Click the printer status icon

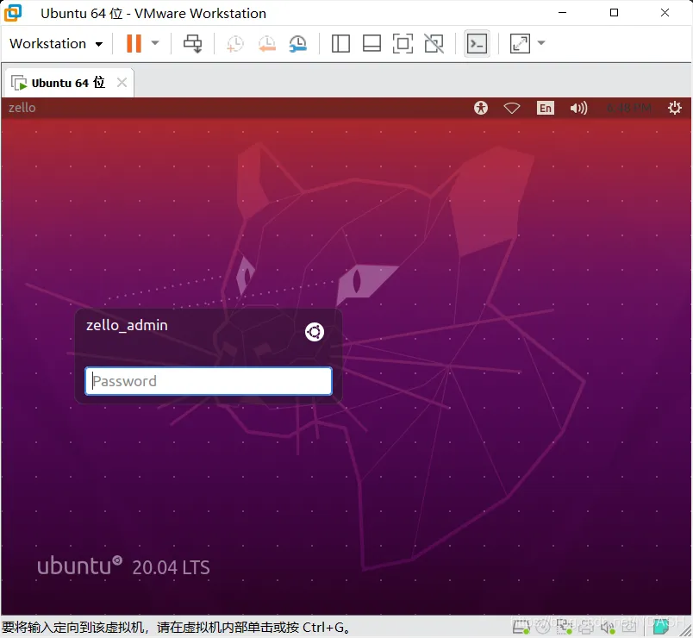tap(585, 627)
